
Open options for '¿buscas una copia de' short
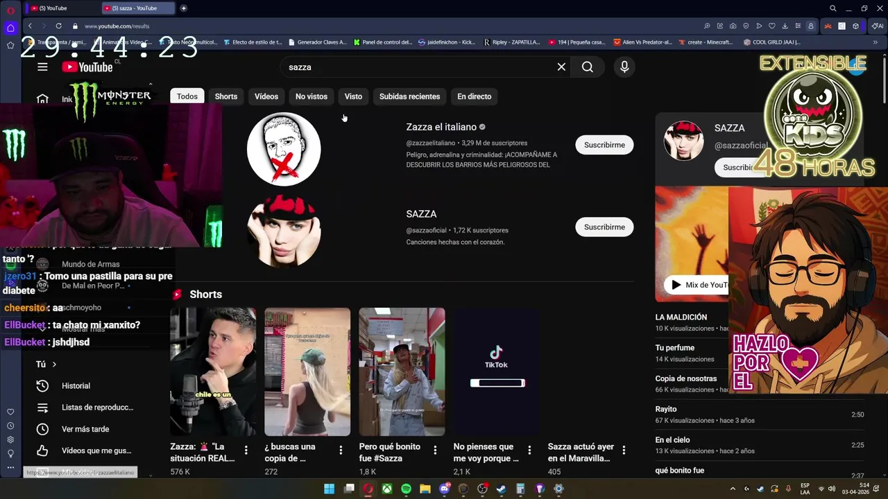341,450
